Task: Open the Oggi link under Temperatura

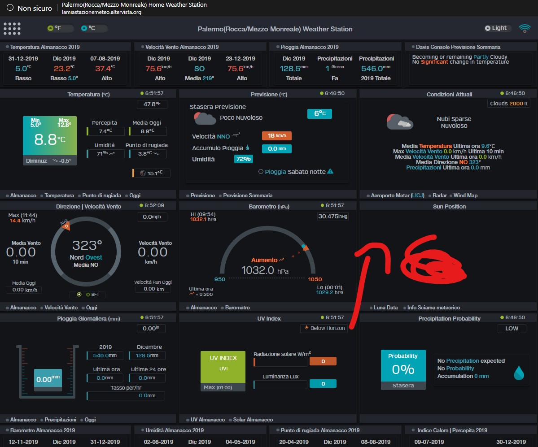Action: pyautogui.click(x=135, y=195)
